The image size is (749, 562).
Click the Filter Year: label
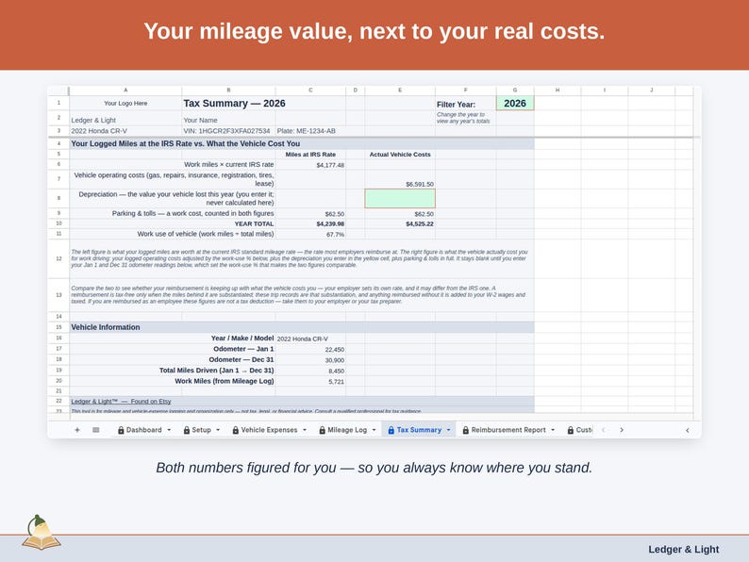[x=456, y=104]
